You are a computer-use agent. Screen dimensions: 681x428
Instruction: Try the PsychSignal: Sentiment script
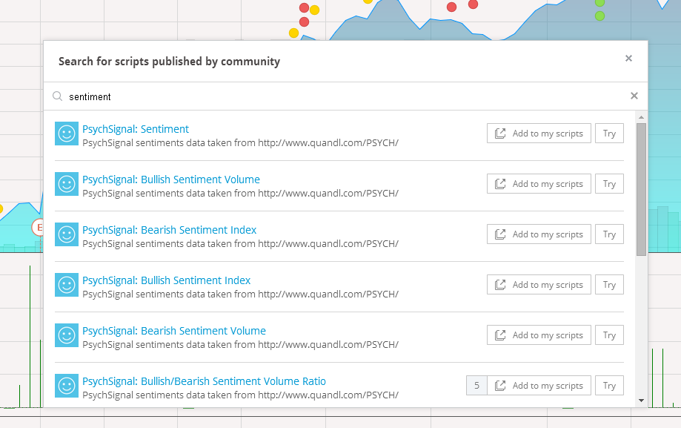[x=609, y=134]
